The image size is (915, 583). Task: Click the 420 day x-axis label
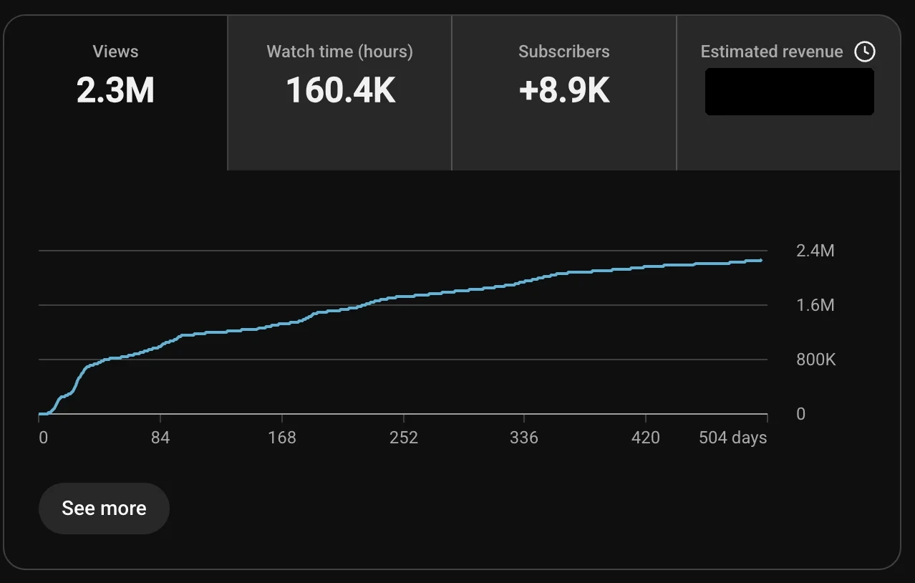pyautogui.click(x=646, y=438)
